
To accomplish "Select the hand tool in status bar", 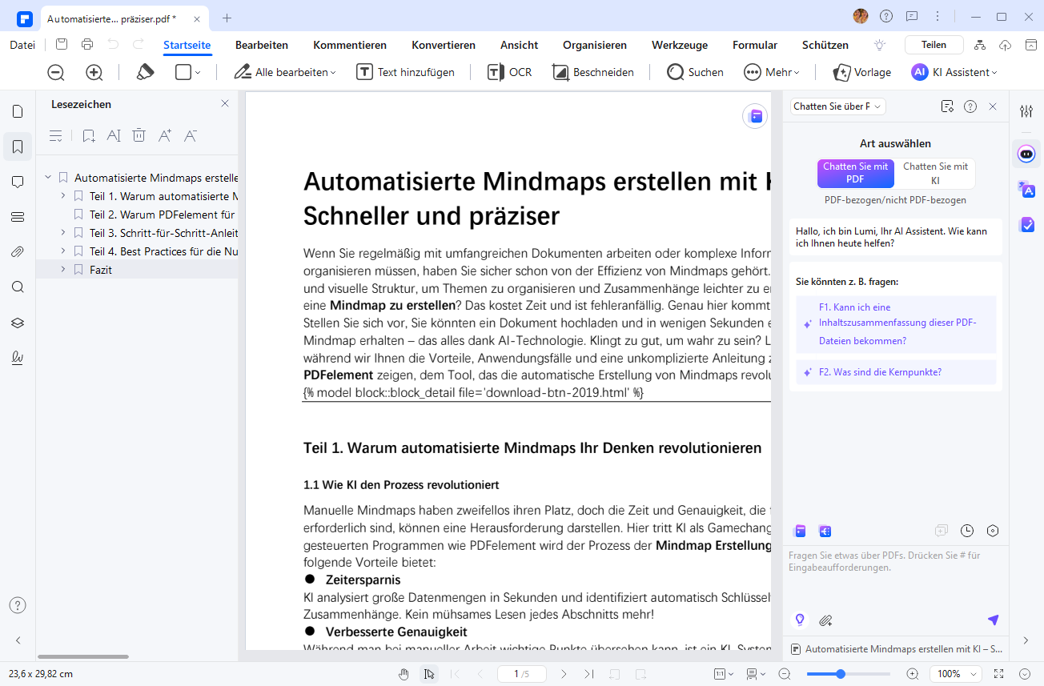I will [x=404, y=674].
